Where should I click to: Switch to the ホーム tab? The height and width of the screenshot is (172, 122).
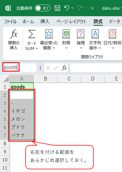pyautogui.click(x=28, y=21)
